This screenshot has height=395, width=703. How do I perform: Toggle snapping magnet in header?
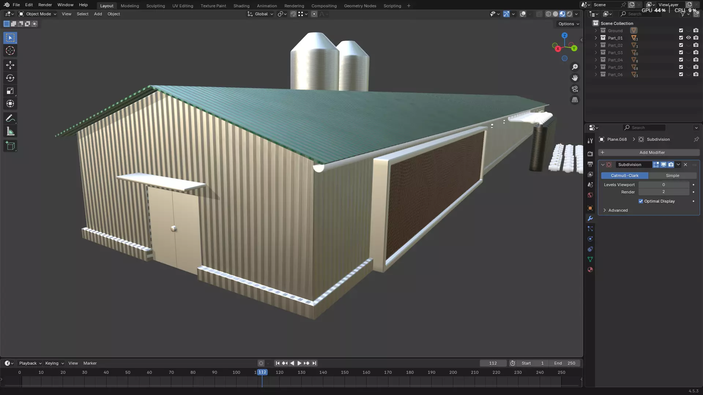293,14
